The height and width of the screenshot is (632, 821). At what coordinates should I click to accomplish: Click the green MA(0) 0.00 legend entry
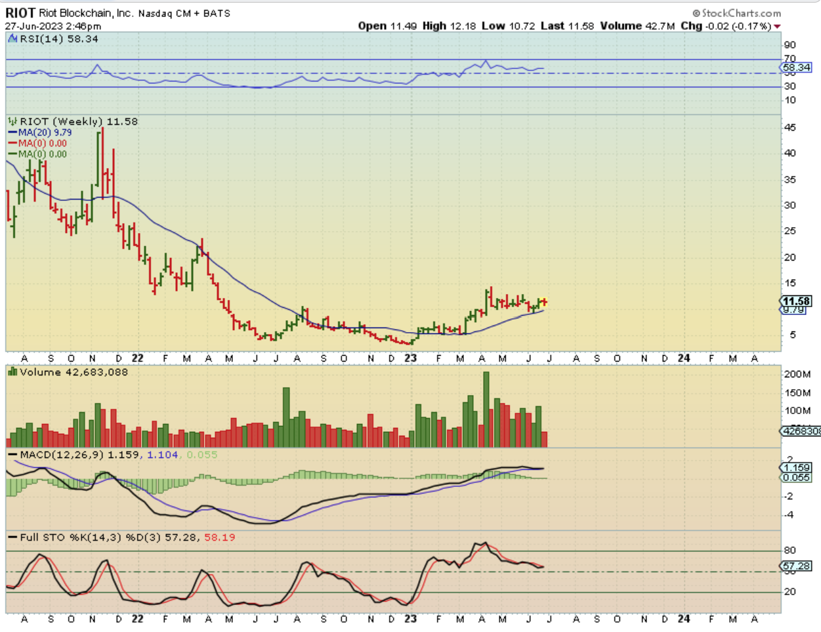point(37,154)
